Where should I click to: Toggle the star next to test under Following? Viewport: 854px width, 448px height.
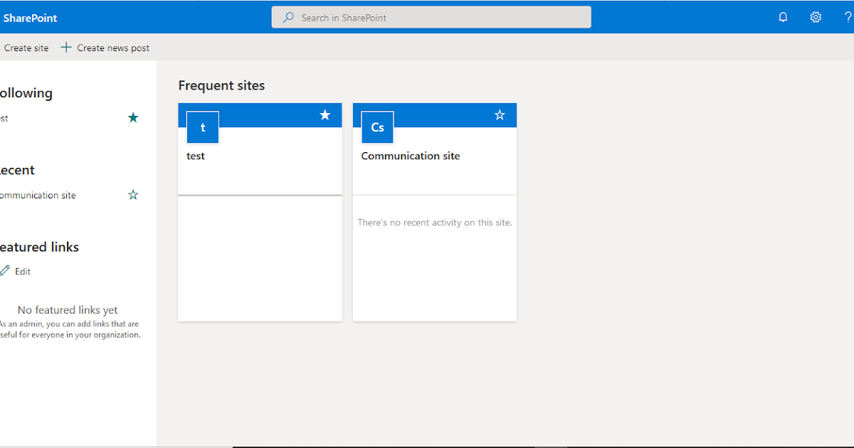[133, 117]
